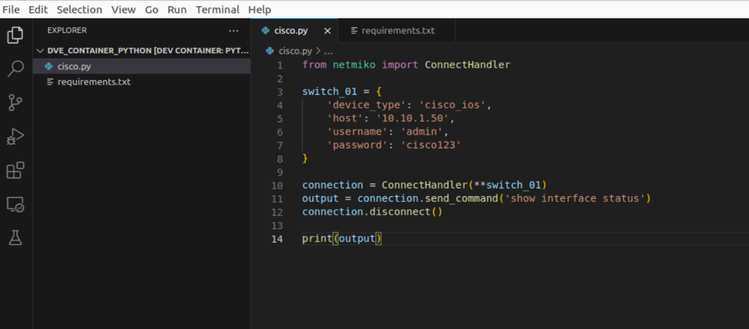Open the Remote Explorer icon

(x=15, y=204)
